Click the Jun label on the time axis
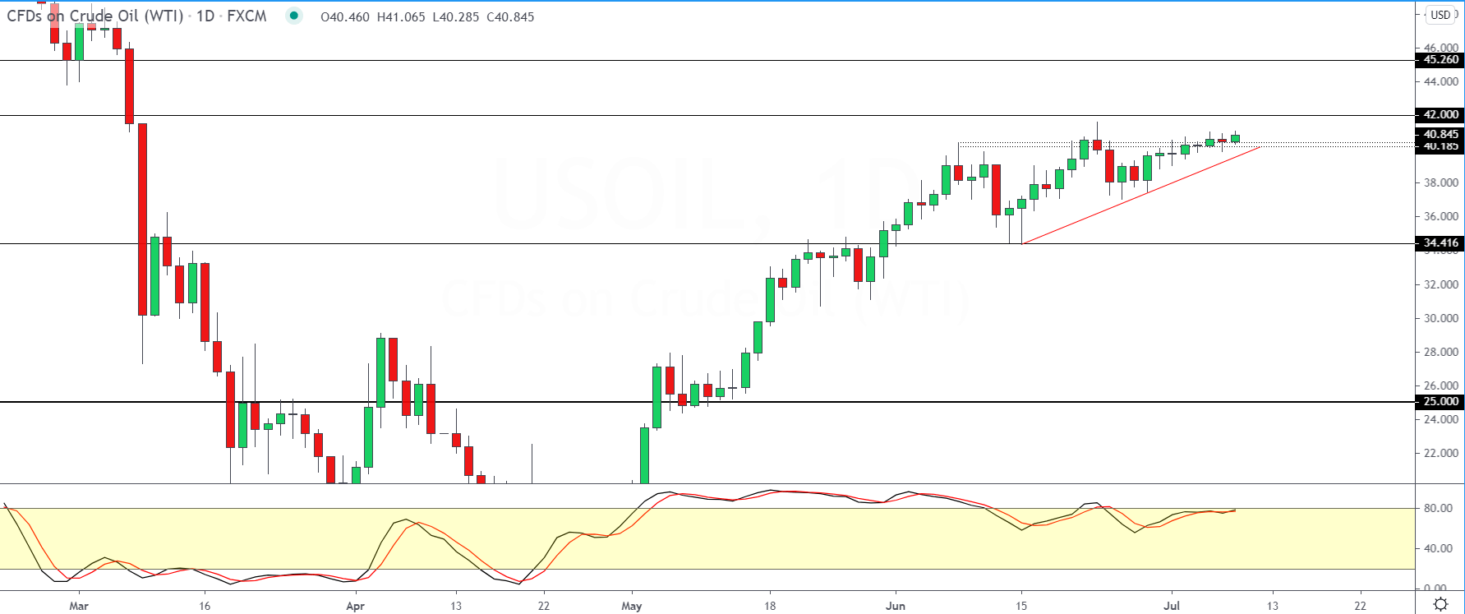 pyautogui.click(x=896, y=606)
